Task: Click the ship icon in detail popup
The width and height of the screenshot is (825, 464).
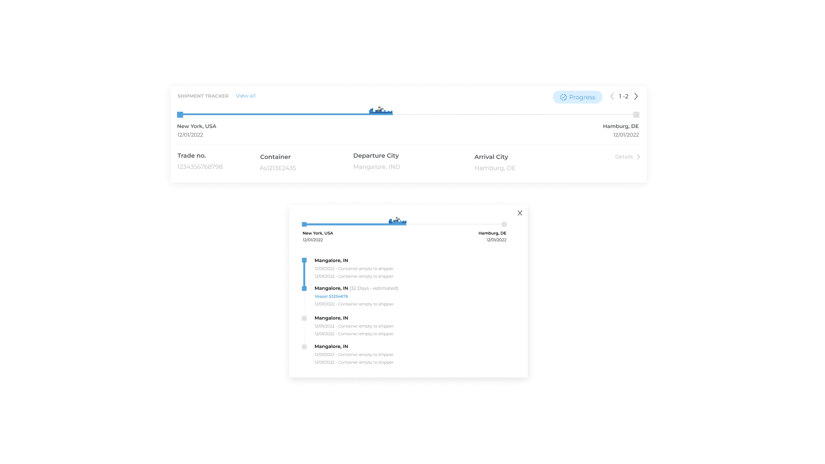Action: [397, 221]
